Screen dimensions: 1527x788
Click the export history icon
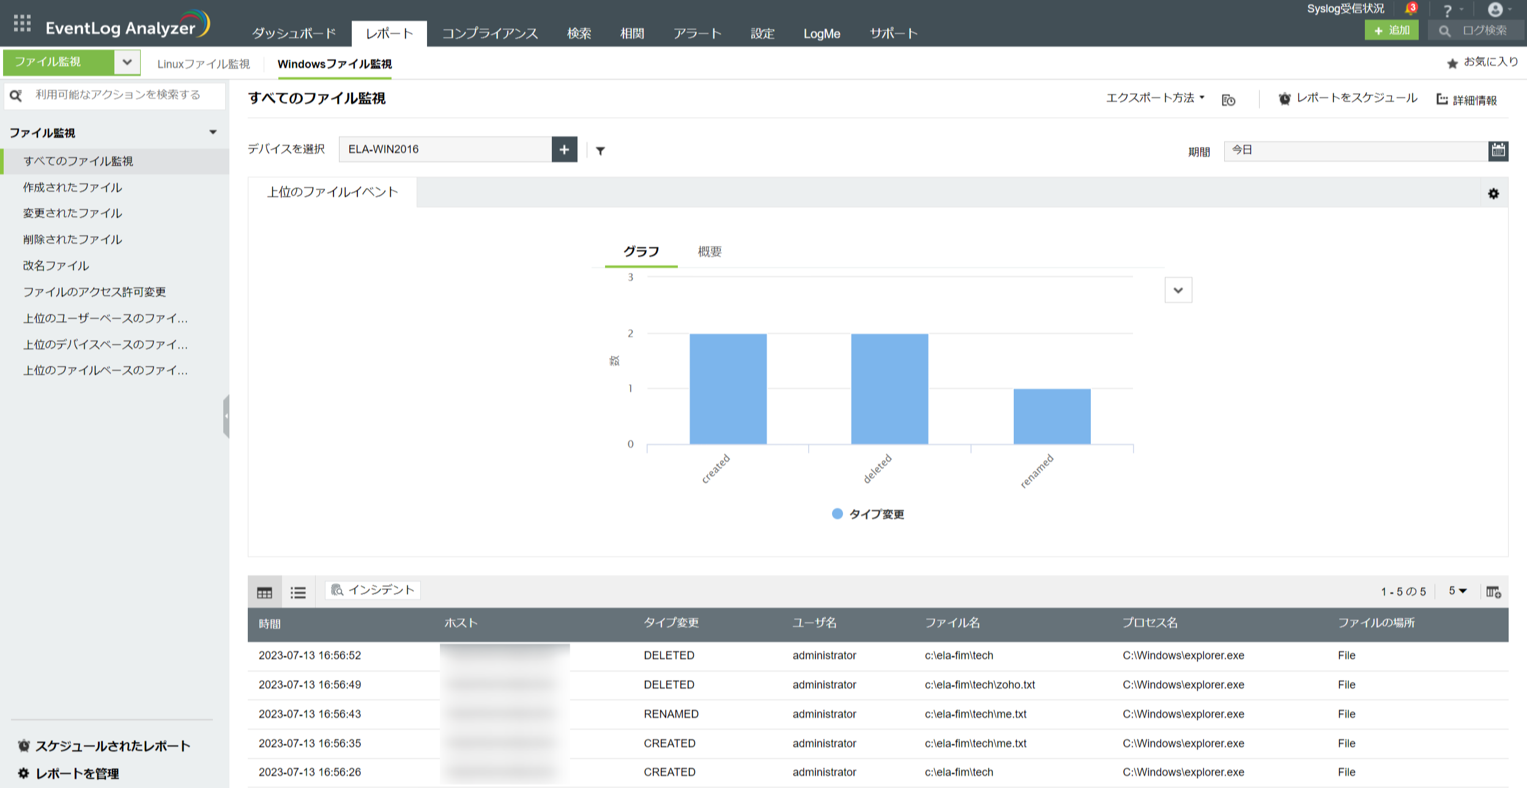(1228, 100)
